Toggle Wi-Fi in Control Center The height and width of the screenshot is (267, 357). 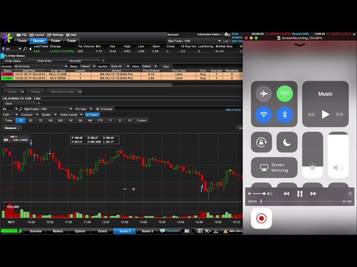[264, 115]
